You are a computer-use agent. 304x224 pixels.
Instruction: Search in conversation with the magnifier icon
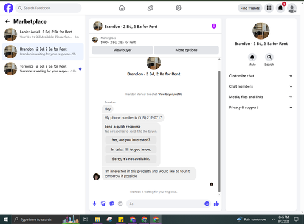click(269, 57)
